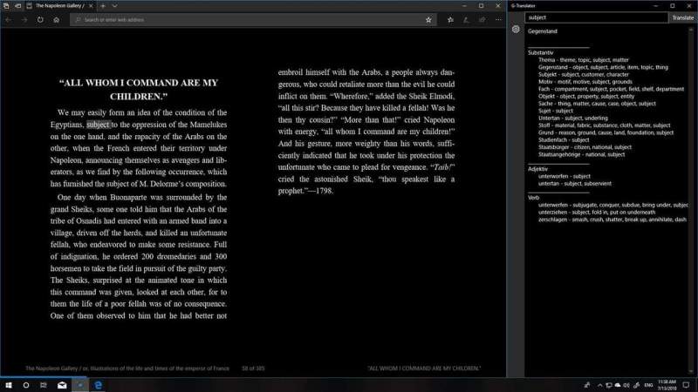This screenshot has height=392, width=698.
Task: Go back in Edge browser
Action: point(9,19)
